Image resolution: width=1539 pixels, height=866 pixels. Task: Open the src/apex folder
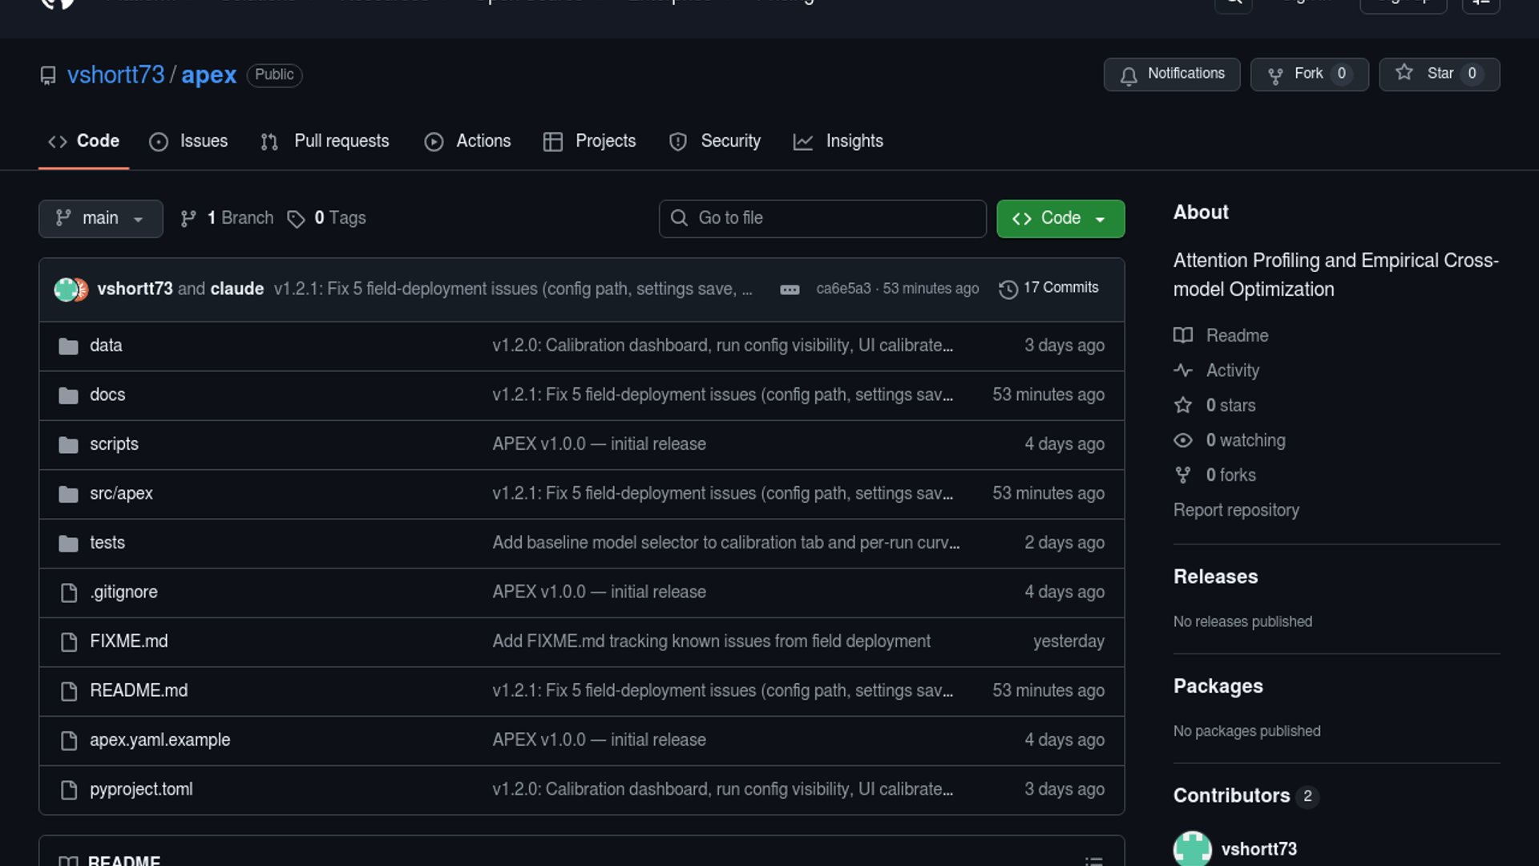(121, 493)
